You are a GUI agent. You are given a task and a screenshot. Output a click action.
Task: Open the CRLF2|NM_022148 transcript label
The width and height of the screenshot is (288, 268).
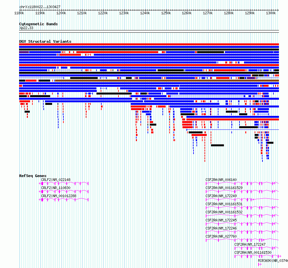pyautogui.click(x=56, y=180)
